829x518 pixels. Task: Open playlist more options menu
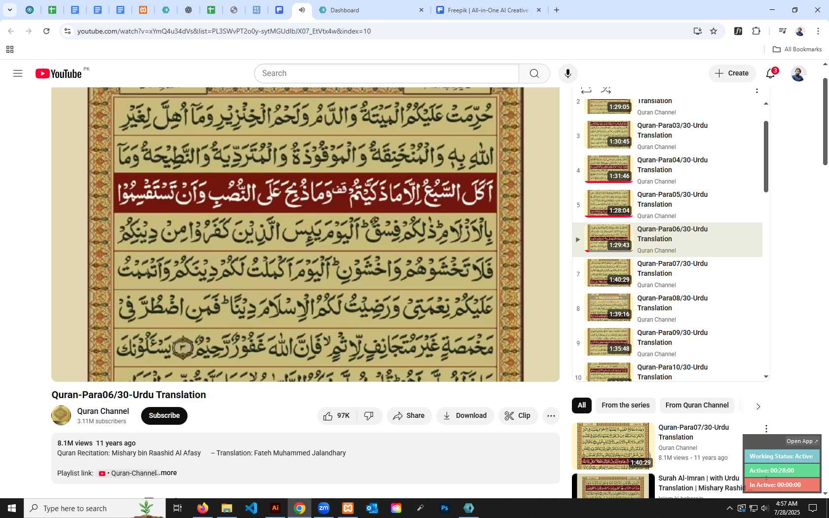pos(757,90)
